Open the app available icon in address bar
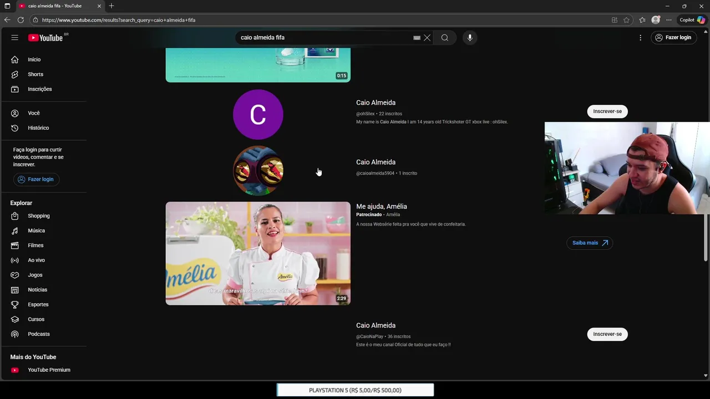Image resolution: width=710 pixels, height=399 pixels. [x=614, y=20]
